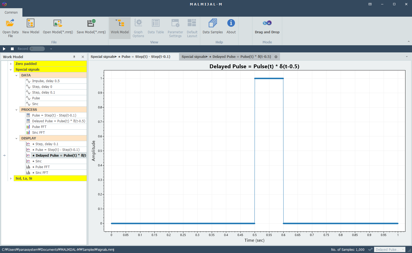Click the MALMIJAL-M app logo icon
Viewport: 412px width, 253px height.
[x=4, y=4]
